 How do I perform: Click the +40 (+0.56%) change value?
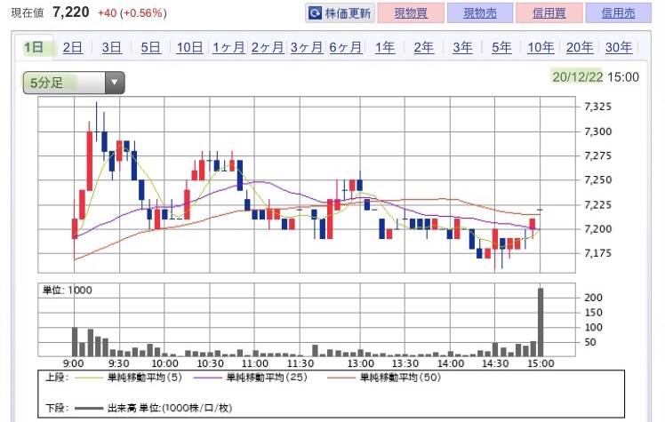coord(132,13)
